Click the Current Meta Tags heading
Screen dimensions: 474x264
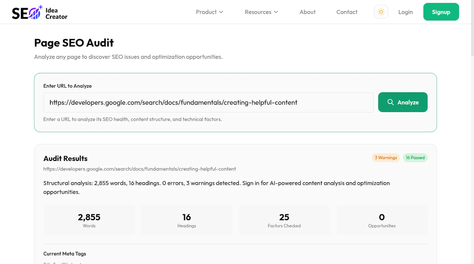[x=65, y=254]
